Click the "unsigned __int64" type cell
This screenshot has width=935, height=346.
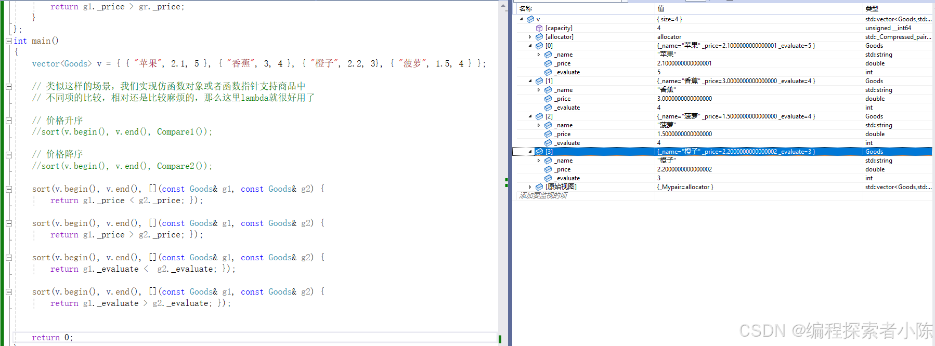(888, 28)
